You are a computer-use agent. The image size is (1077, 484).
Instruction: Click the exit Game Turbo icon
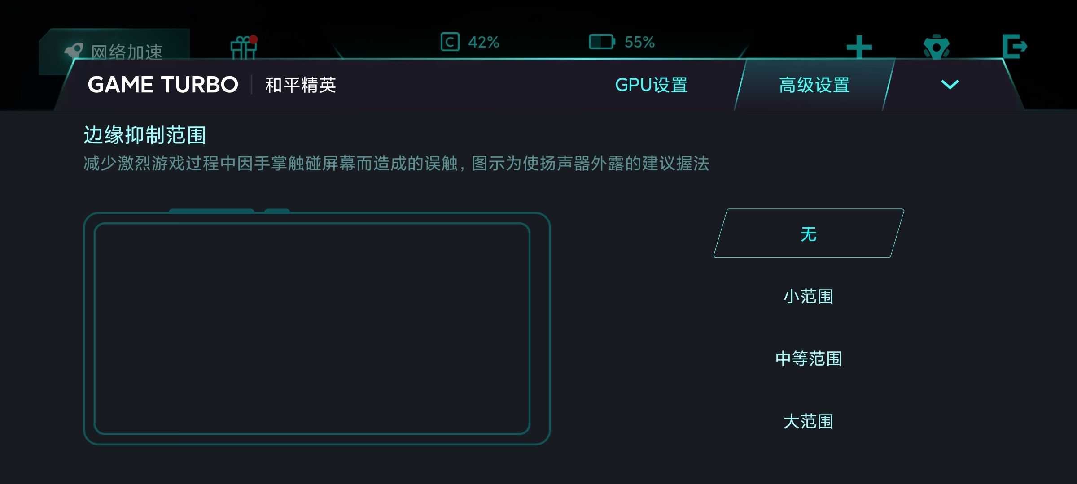tap(1014, 46)
